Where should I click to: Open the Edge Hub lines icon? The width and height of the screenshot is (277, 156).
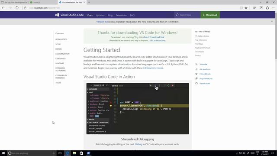click(254, 8)
